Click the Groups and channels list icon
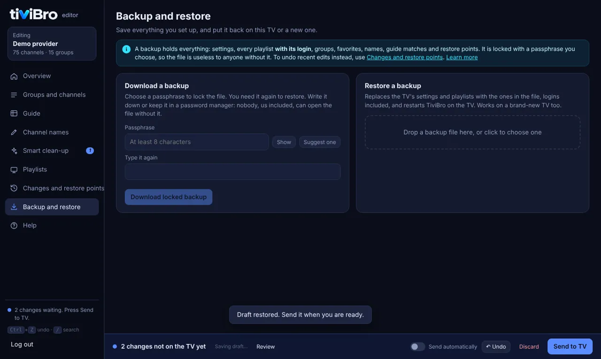Image resolution: width=601 pixels, height=359 pixels. click(14, 95)
